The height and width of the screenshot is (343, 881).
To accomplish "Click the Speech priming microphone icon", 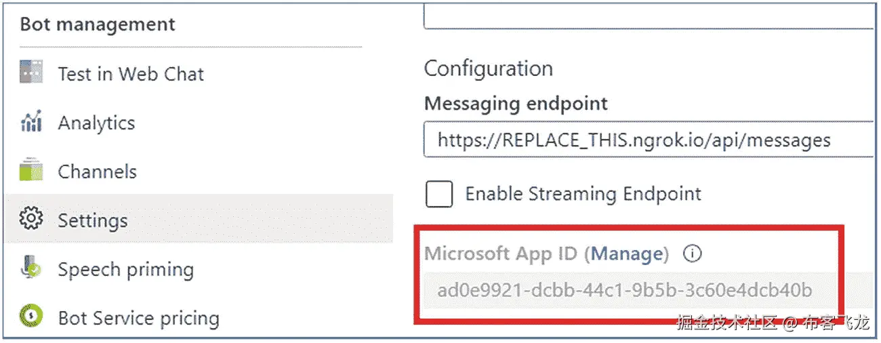I will click(x=31, y=269).
